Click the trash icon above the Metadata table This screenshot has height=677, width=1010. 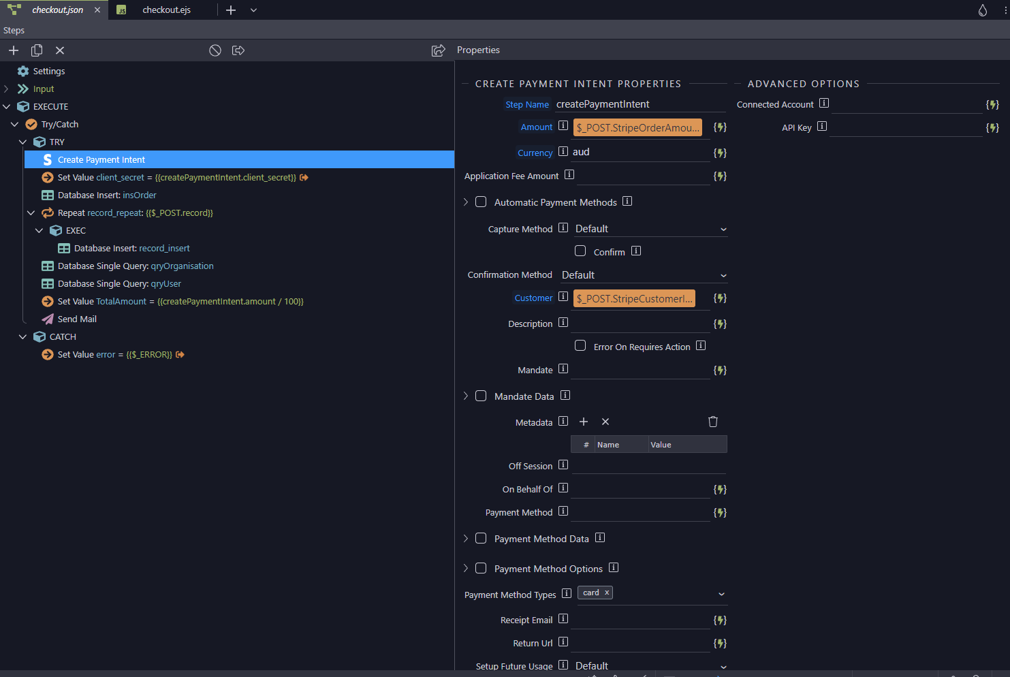click(712, 422)
